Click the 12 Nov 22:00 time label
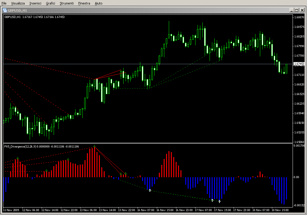 [69, 210]
